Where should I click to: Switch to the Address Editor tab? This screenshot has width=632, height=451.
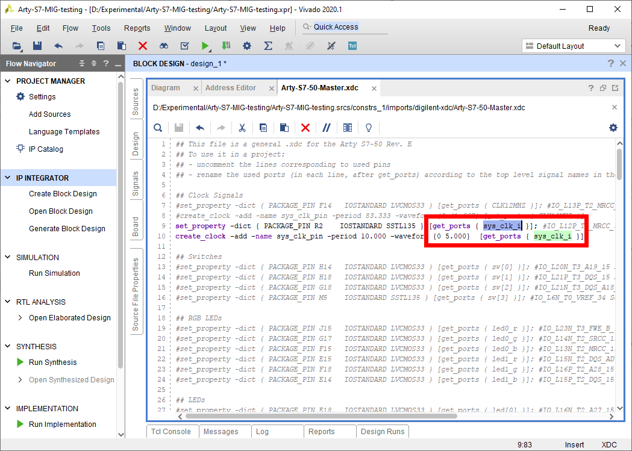click(x=231, y=88)
